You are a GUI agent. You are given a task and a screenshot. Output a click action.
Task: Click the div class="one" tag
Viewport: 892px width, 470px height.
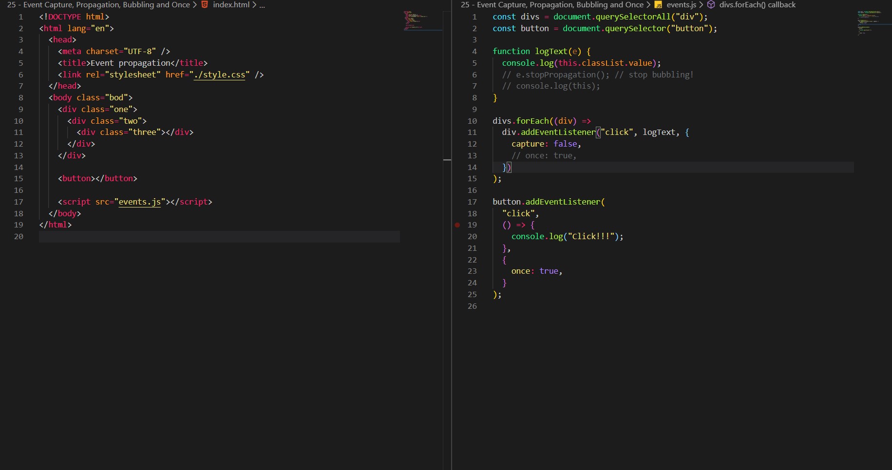click(97, 109)
